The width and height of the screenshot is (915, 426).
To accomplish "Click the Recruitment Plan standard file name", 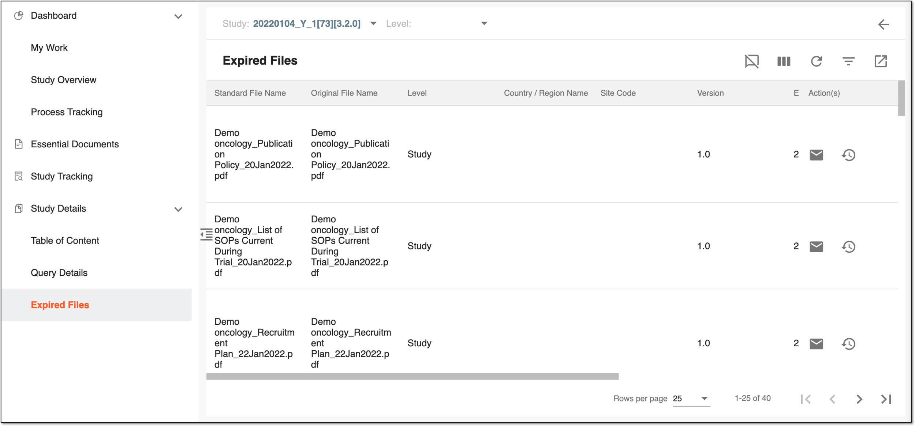I will (x=254, y=343).
